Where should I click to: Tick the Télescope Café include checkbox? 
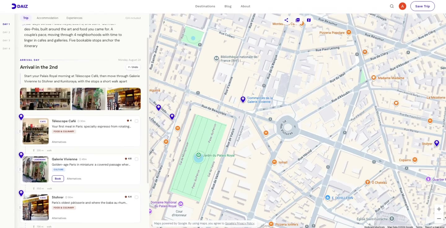[x=137, y=121]
